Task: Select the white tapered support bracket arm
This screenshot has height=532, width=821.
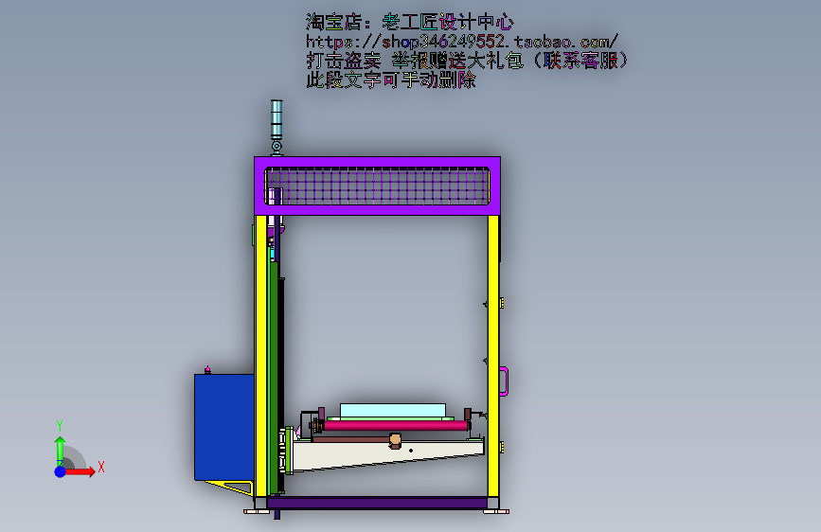Action: pos(388,455)
